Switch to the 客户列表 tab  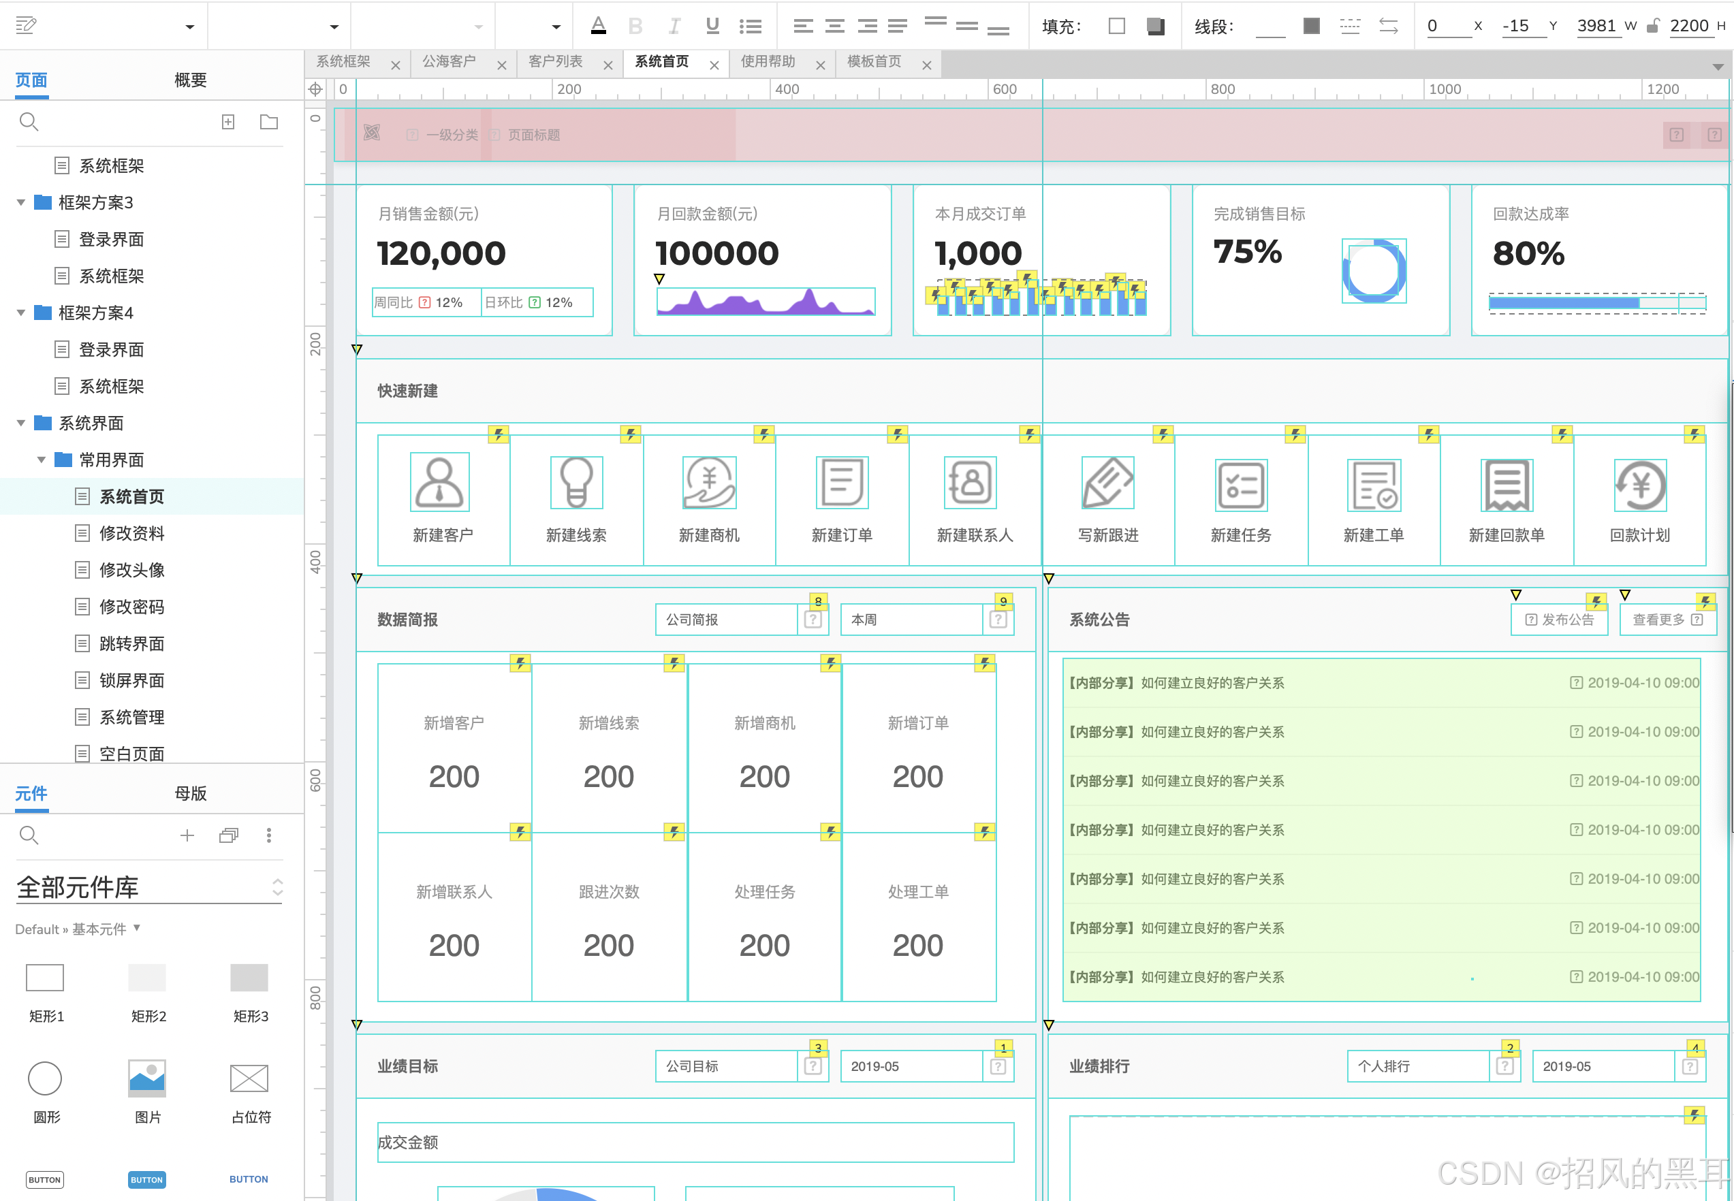tap(556, 62)
